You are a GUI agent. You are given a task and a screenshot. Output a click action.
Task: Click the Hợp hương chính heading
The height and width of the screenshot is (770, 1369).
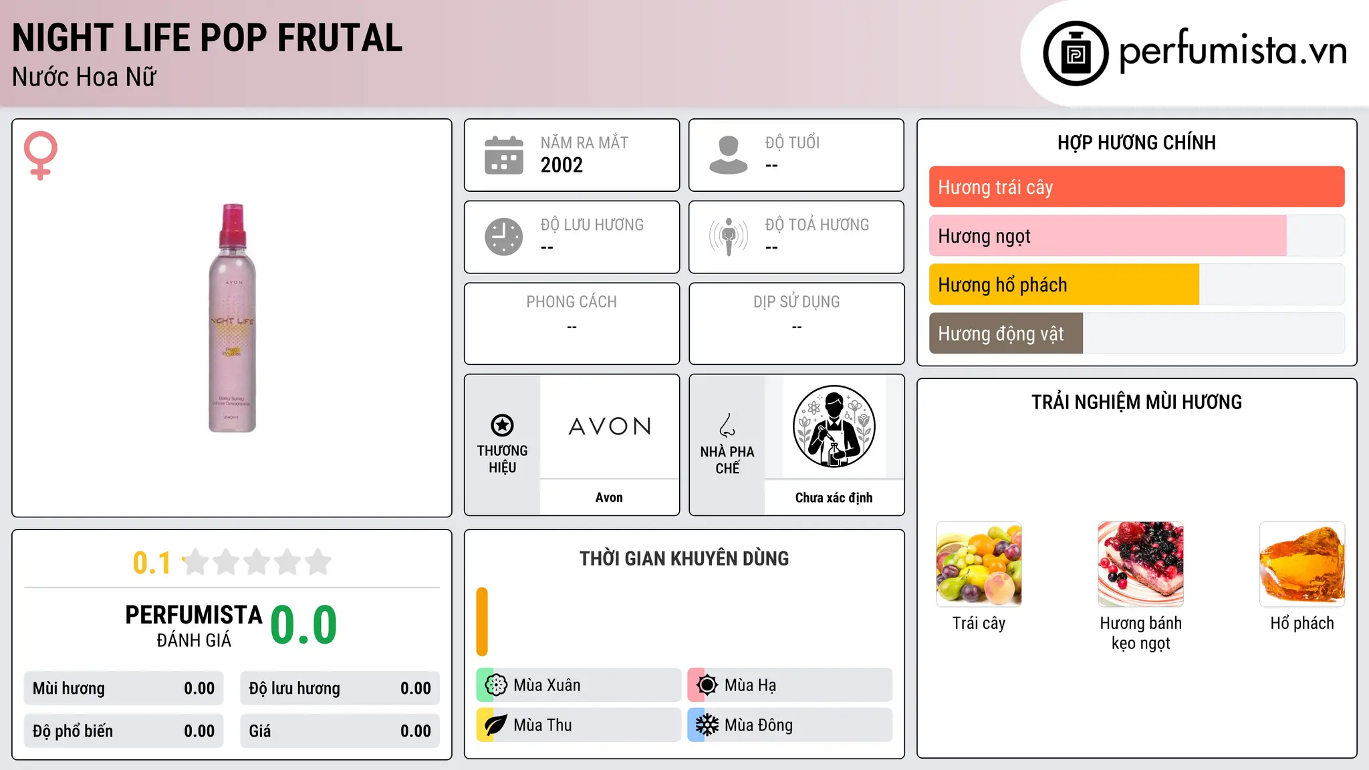tap(1136, 142)
